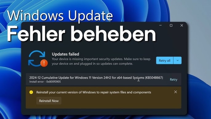The width and height of the screenshot is (211, 119).
Task: Close the Windows Update window
Action: [x=182, y=25]
